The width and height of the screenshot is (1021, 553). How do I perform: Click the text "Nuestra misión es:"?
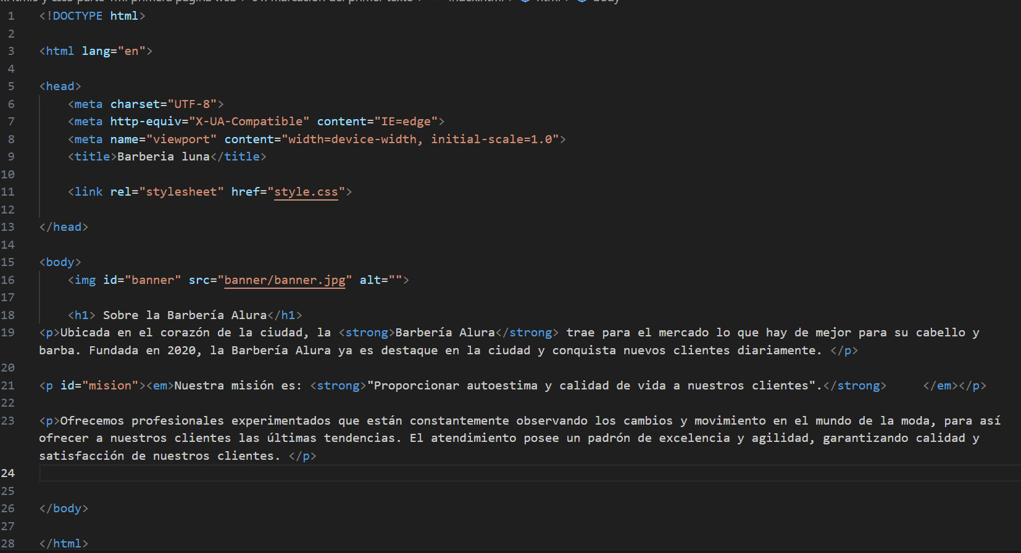point(238,386)
